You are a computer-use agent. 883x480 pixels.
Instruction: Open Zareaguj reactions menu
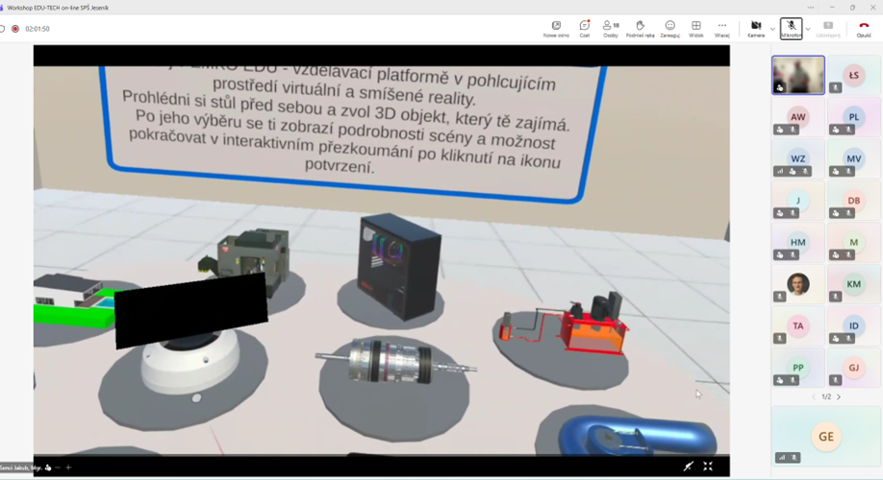(x=669, y=29)
